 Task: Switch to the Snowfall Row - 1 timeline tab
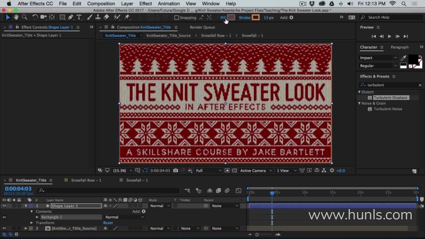point(86,180)
